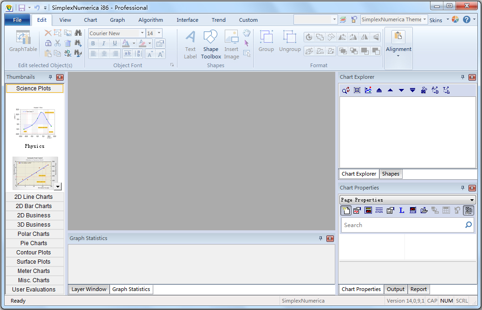
Task: Open the font size 14 dropdown
Action: click(159, 33)
